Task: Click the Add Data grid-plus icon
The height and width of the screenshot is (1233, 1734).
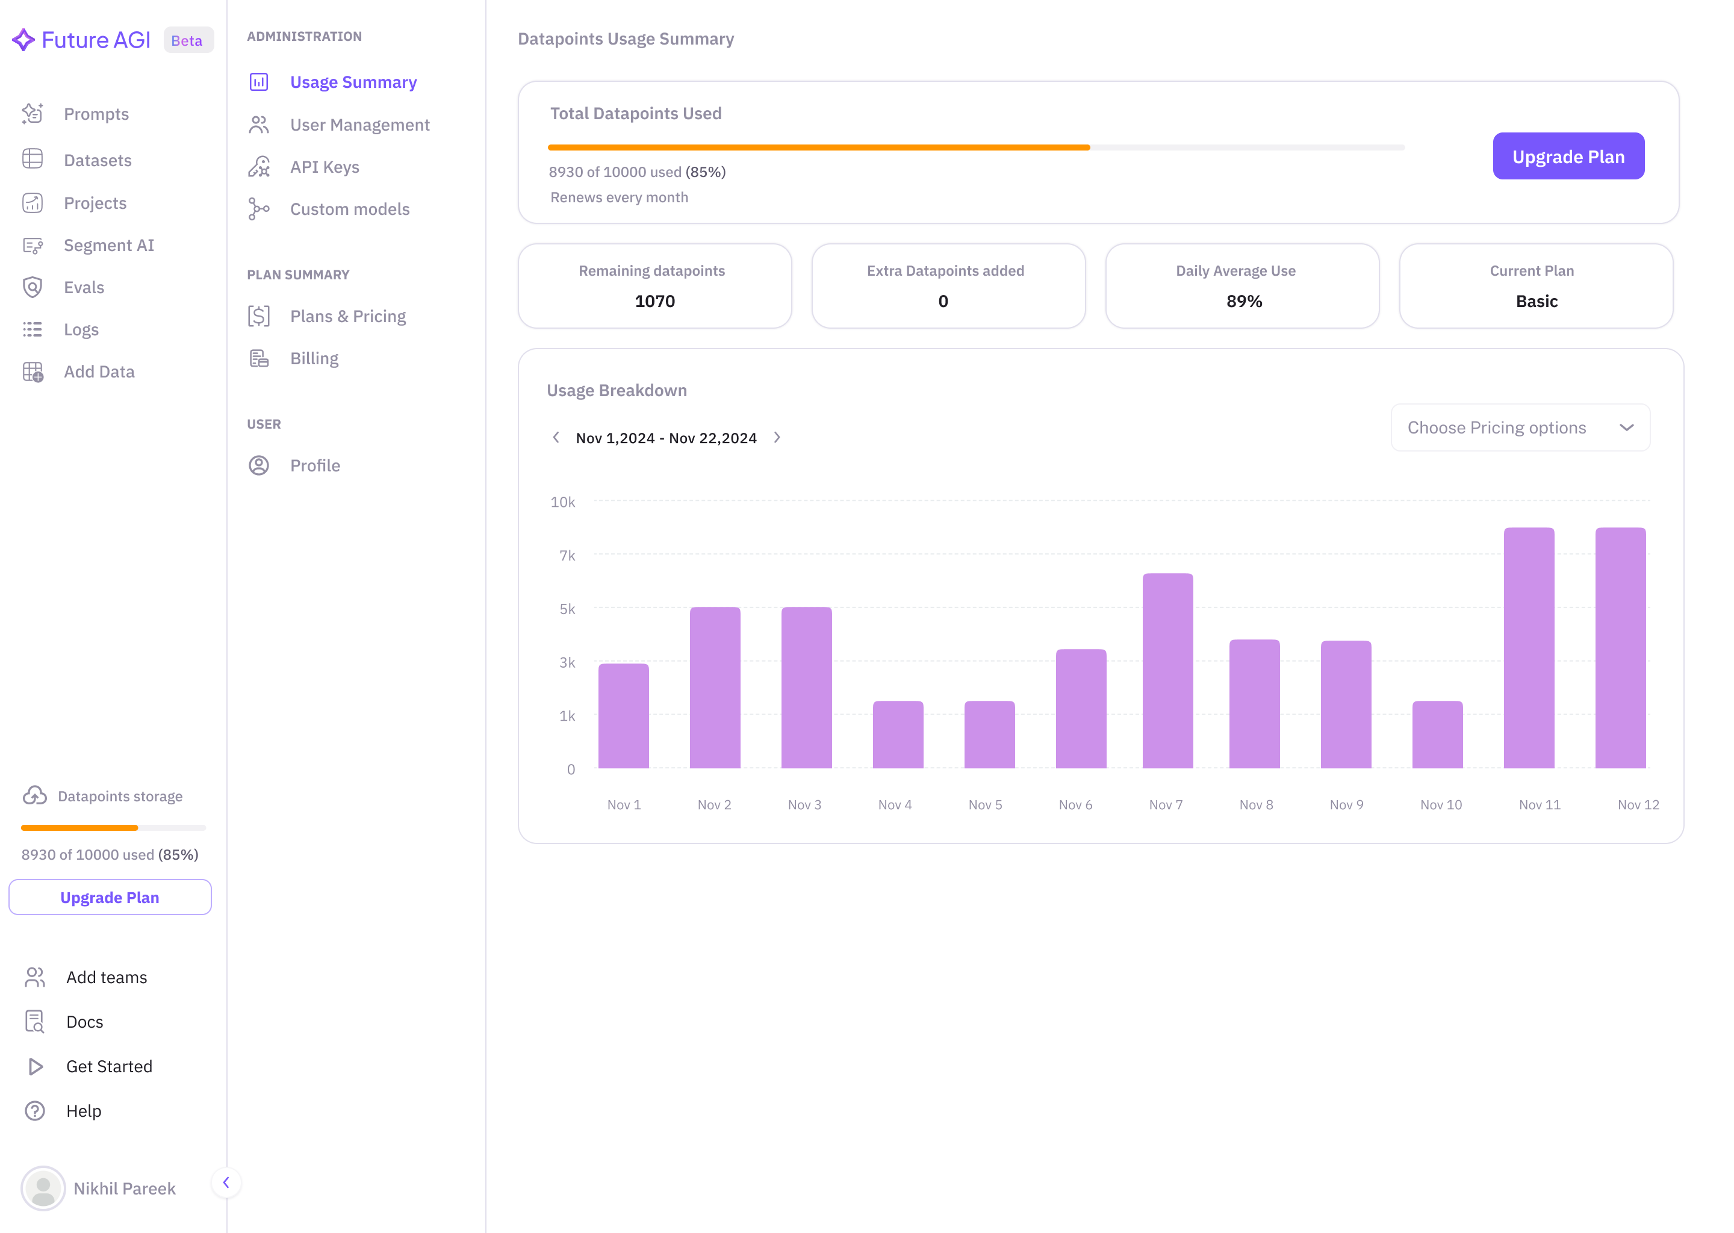Action: [x=33, y=371]
